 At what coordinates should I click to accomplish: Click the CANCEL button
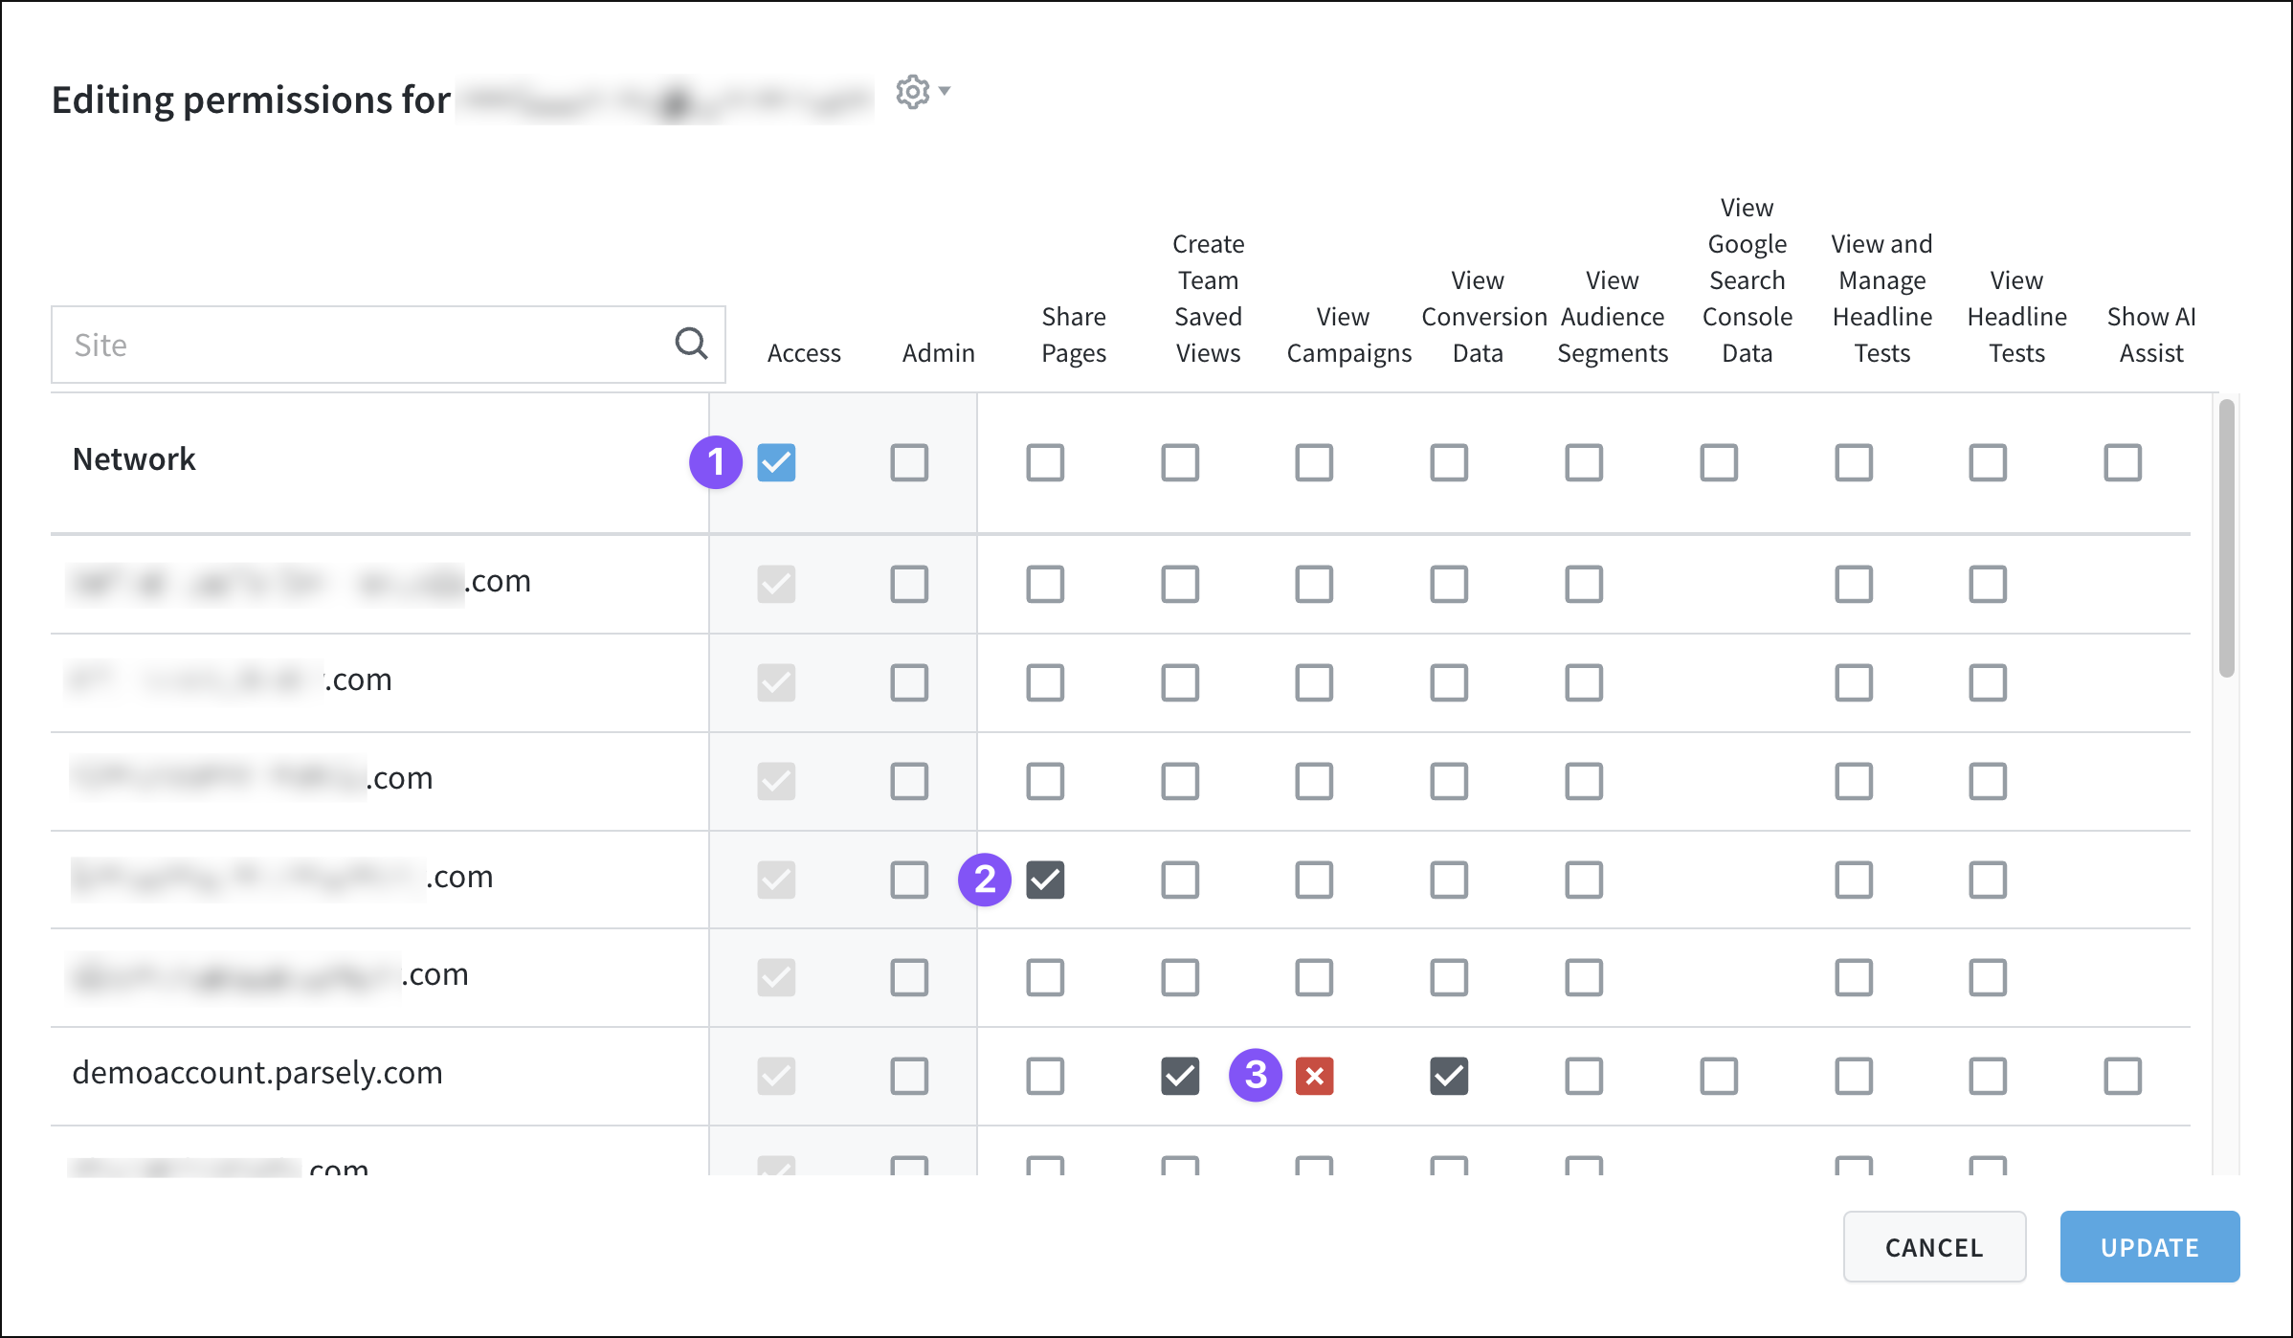(x=1934, y=1246)
